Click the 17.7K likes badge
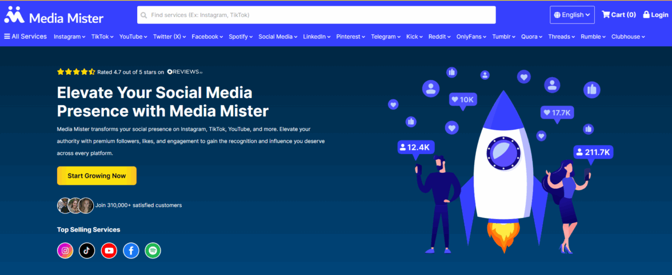Image resolution: width=672 pixels, height=275 pixels. 557,113
